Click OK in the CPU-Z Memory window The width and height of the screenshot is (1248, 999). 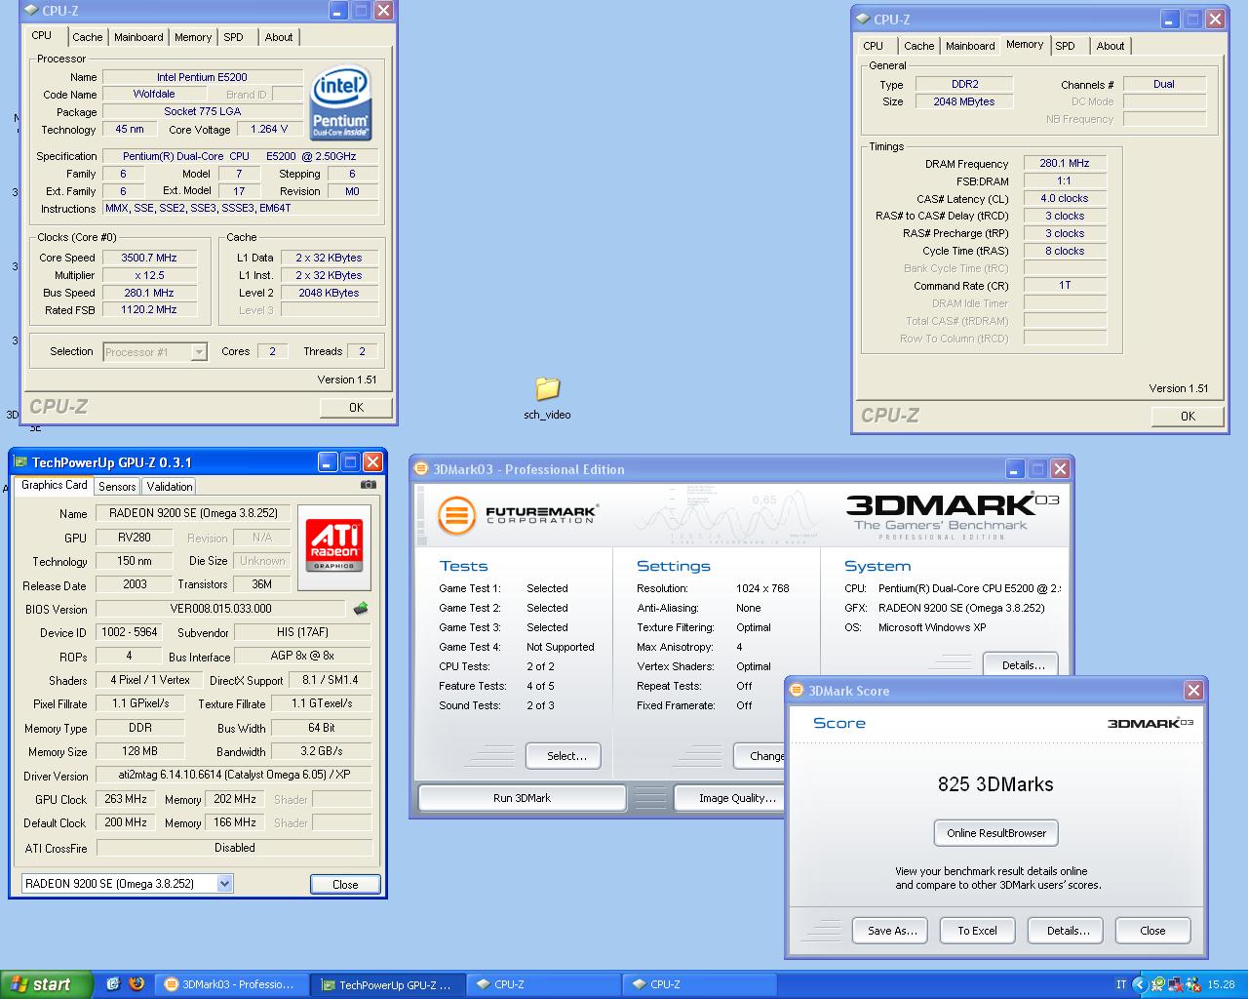click(1188, 416)
